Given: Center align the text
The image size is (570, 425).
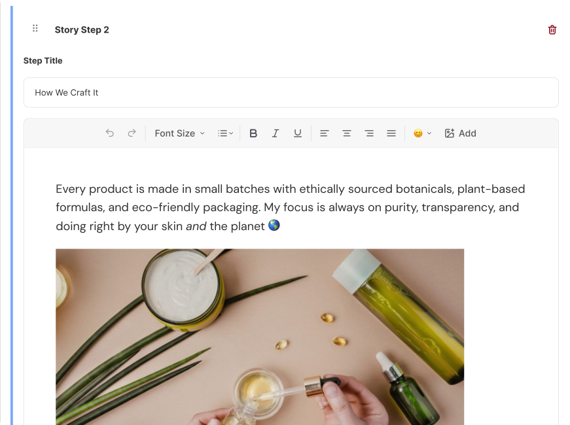Looking at the screenshot, I should (x=347, y=133).
